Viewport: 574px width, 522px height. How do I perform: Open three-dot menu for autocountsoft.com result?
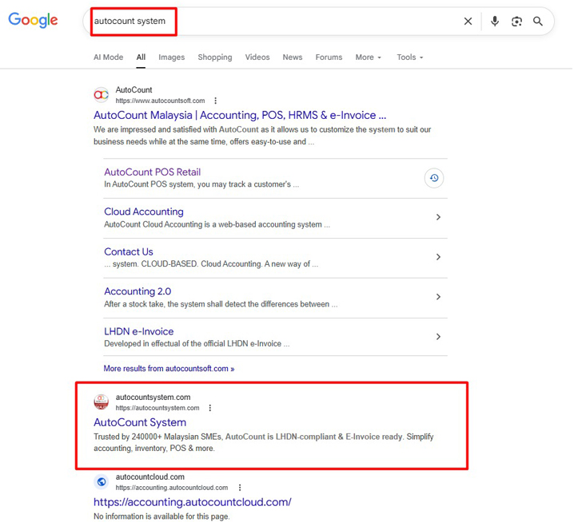(x=216, y=101)
